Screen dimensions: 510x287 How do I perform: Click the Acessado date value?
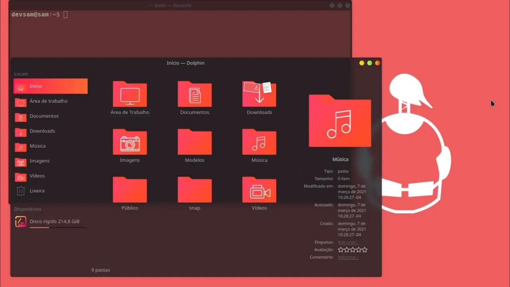tap(352, 210)
